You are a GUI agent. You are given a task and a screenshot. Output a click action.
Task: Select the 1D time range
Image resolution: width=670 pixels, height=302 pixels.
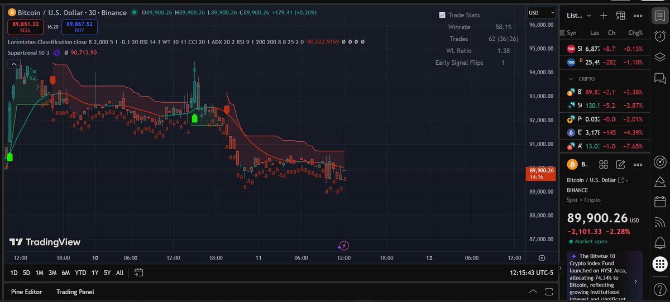pos(14,273)
